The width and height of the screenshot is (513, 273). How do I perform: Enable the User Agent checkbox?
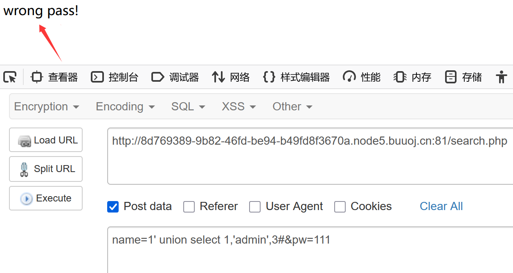point(255,207)
